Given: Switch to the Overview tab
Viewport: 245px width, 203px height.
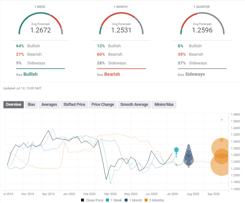Looking at the screenshot, I should tap(14, 104).
